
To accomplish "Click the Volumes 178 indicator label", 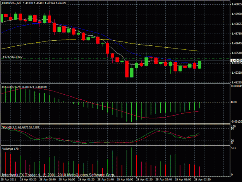I will tap(10, 149).
